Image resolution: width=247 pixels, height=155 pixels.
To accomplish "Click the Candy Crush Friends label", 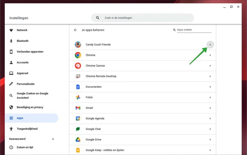I will pyautogui.click(x=98, y=44).
